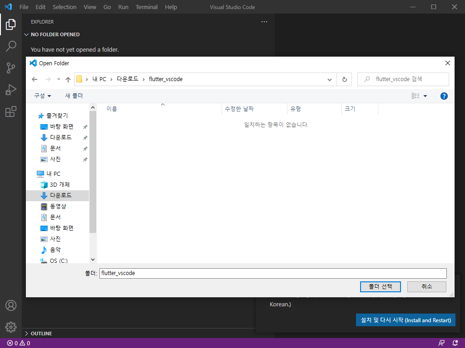Image resolution: width=465 pixels, height=348 pixels.
Task: Click the folder icon in the address bar
Action: (79, 79)
